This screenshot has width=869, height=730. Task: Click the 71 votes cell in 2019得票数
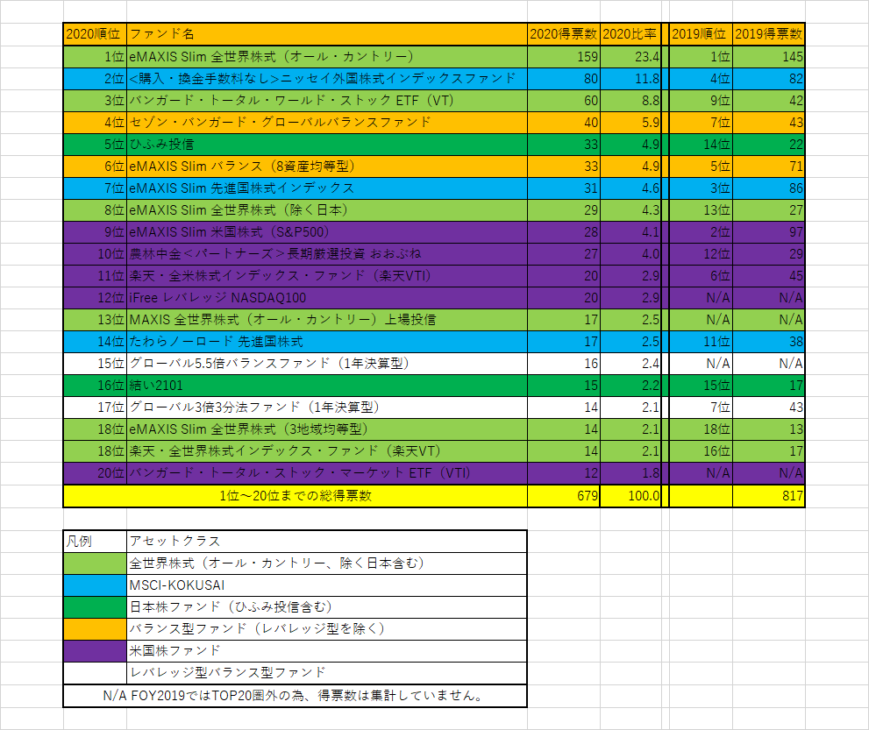point(769,167)
